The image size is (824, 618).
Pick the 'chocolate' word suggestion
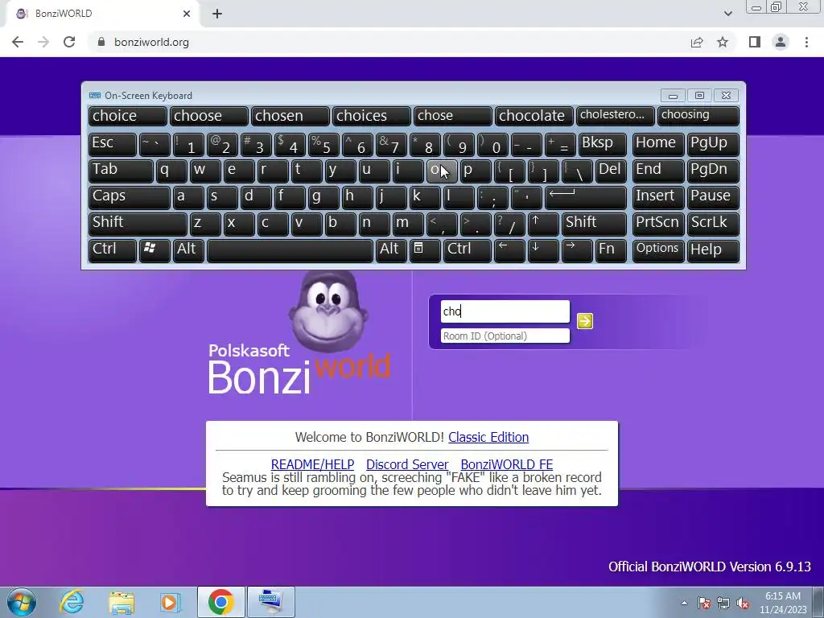click(x=534, y=116)
